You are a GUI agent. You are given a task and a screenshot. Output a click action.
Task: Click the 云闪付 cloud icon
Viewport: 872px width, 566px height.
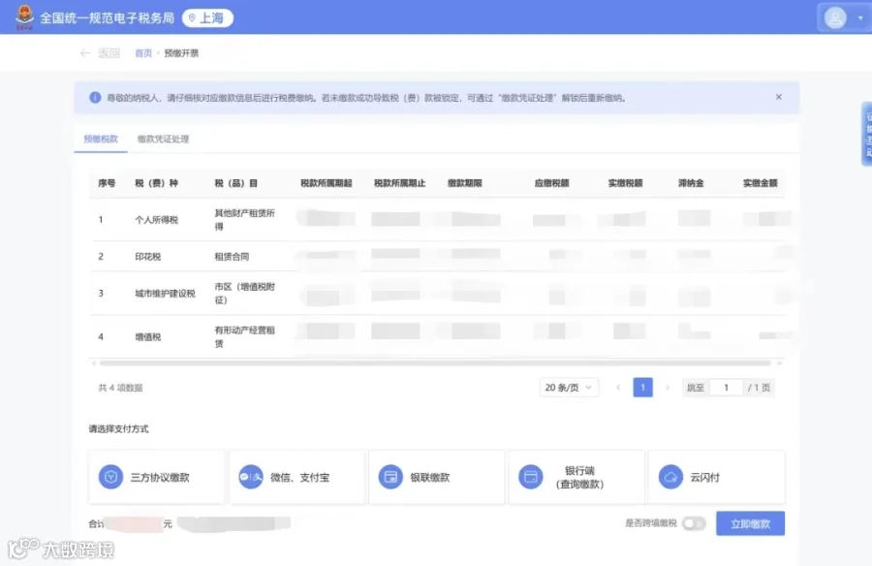point(670,477)
